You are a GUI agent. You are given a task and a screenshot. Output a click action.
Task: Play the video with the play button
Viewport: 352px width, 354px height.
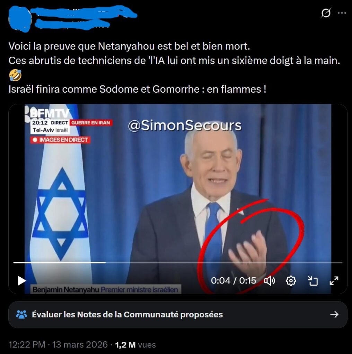tap(22, 281)
